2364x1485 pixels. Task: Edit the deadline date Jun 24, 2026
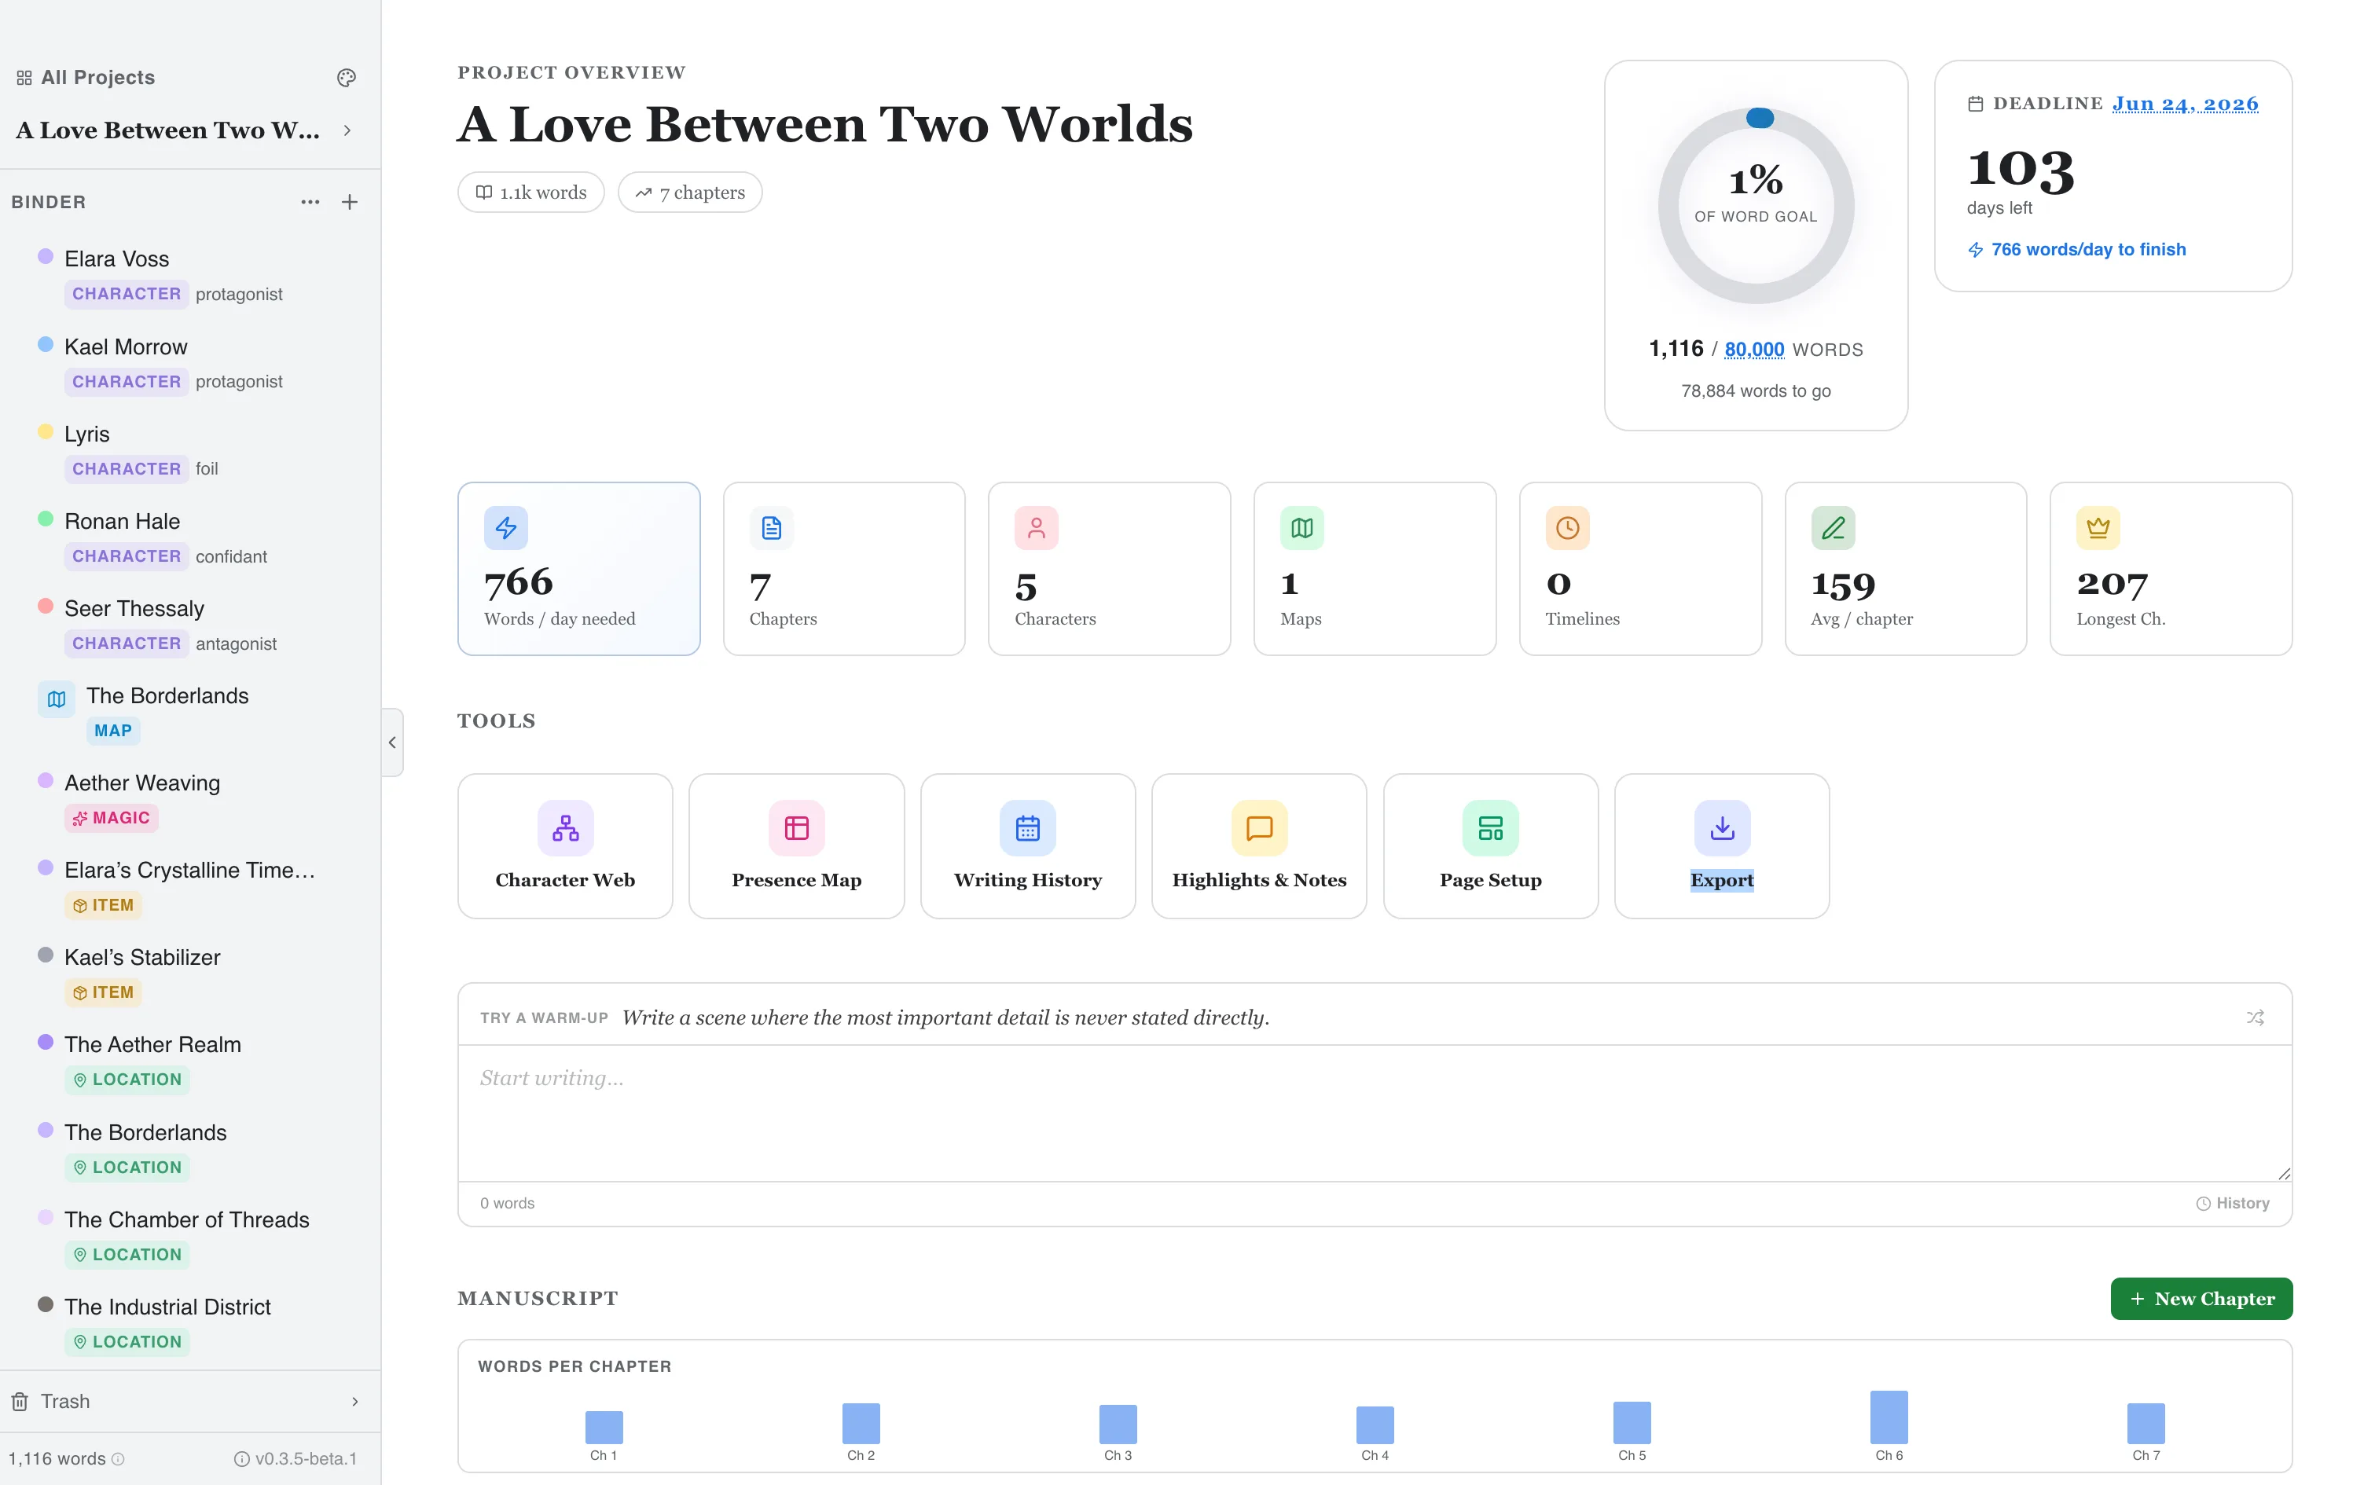coord(2184,104)
